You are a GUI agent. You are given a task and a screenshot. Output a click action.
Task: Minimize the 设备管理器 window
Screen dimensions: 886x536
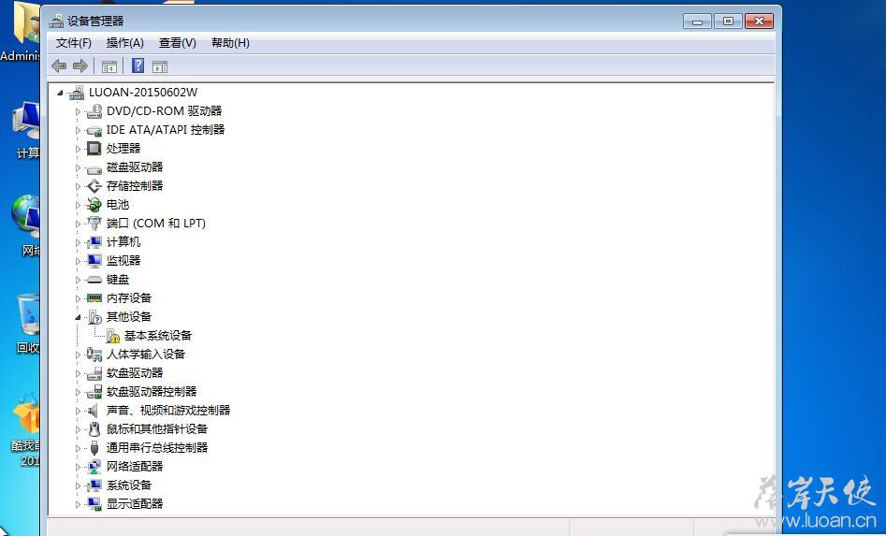click(x=697, y=22)
